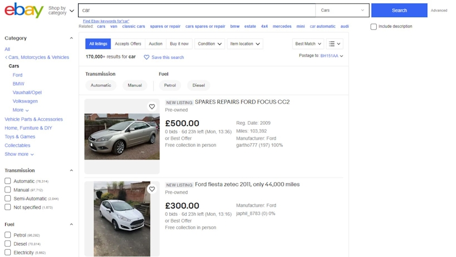Select Diesel fuel pill
The image size is (456, 257).
tap(199, 85)
